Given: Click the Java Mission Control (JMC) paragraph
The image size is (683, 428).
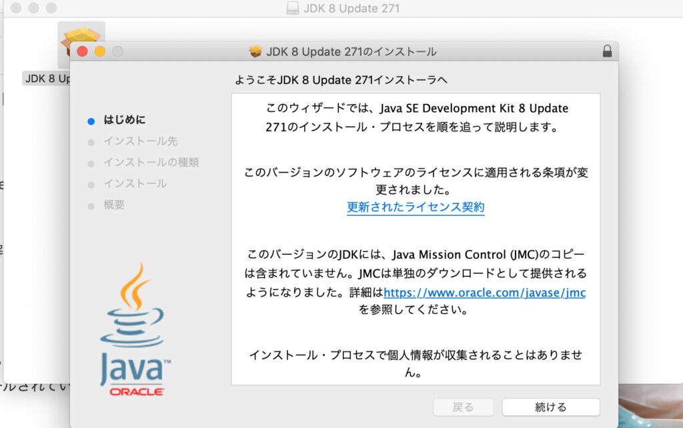Looking at the screenshot, I should pos(416,282).
